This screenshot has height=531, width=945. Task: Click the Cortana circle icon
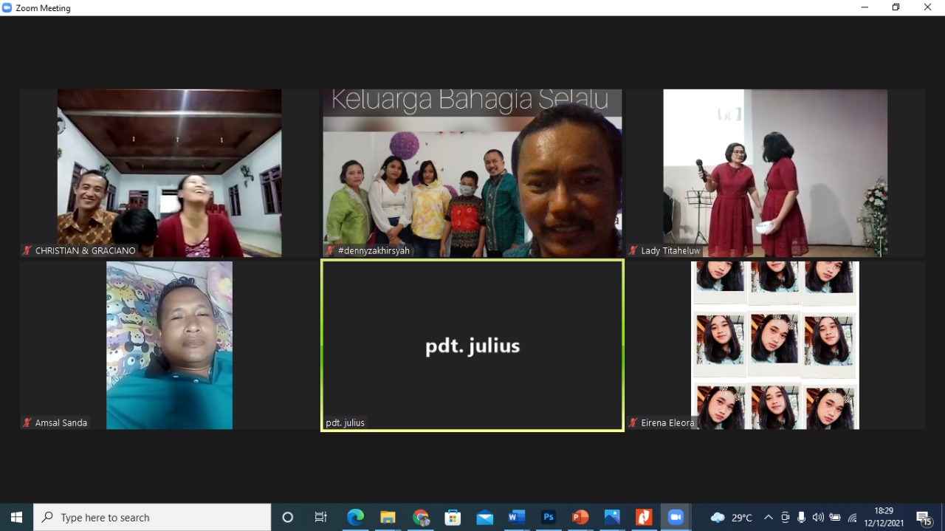click(x=288, y=518)
